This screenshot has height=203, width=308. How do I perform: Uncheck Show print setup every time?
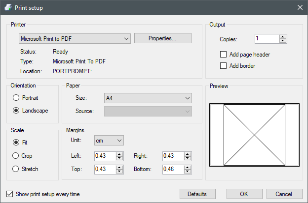pyautogui.click(x=10, y=194)
